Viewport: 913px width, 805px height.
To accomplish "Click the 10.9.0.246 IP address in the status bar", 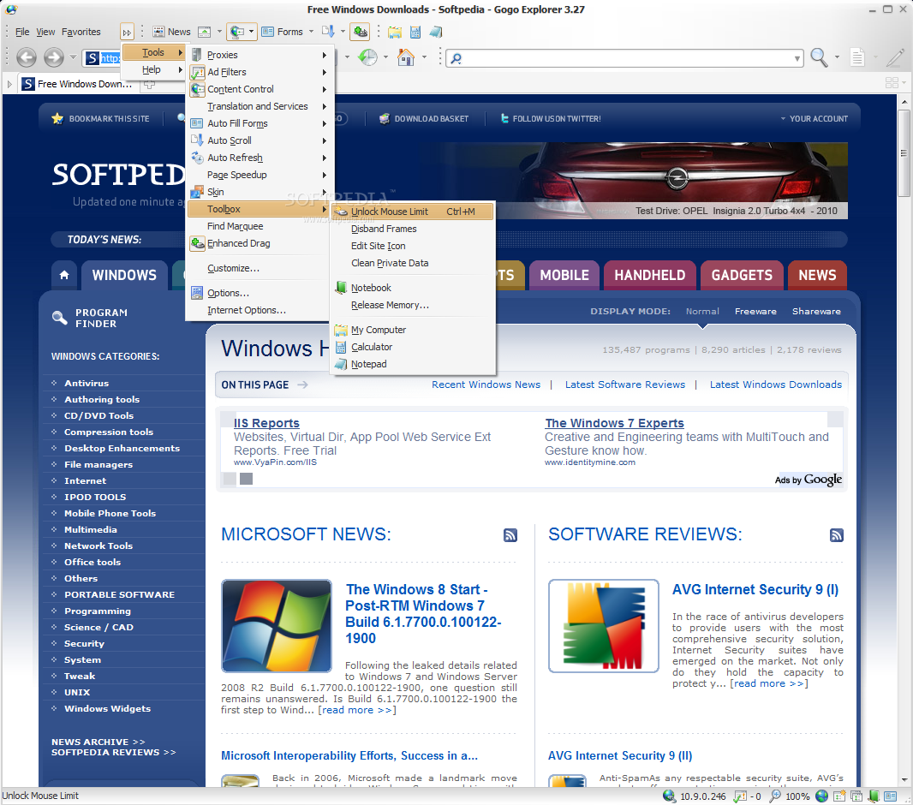I will coord(703,796).
